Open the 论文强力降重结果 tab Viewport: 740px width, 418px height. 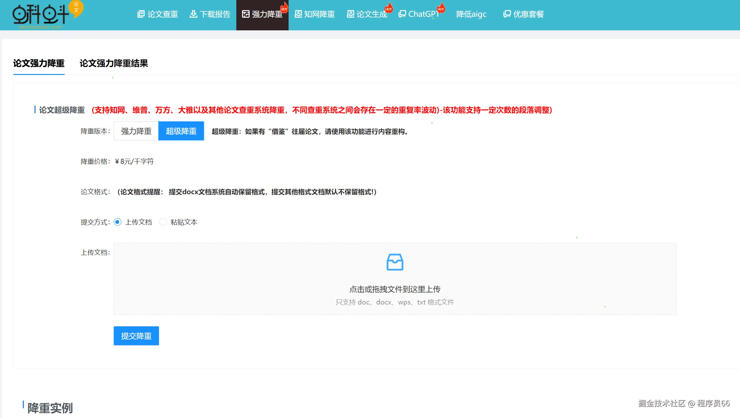point(114,63)
